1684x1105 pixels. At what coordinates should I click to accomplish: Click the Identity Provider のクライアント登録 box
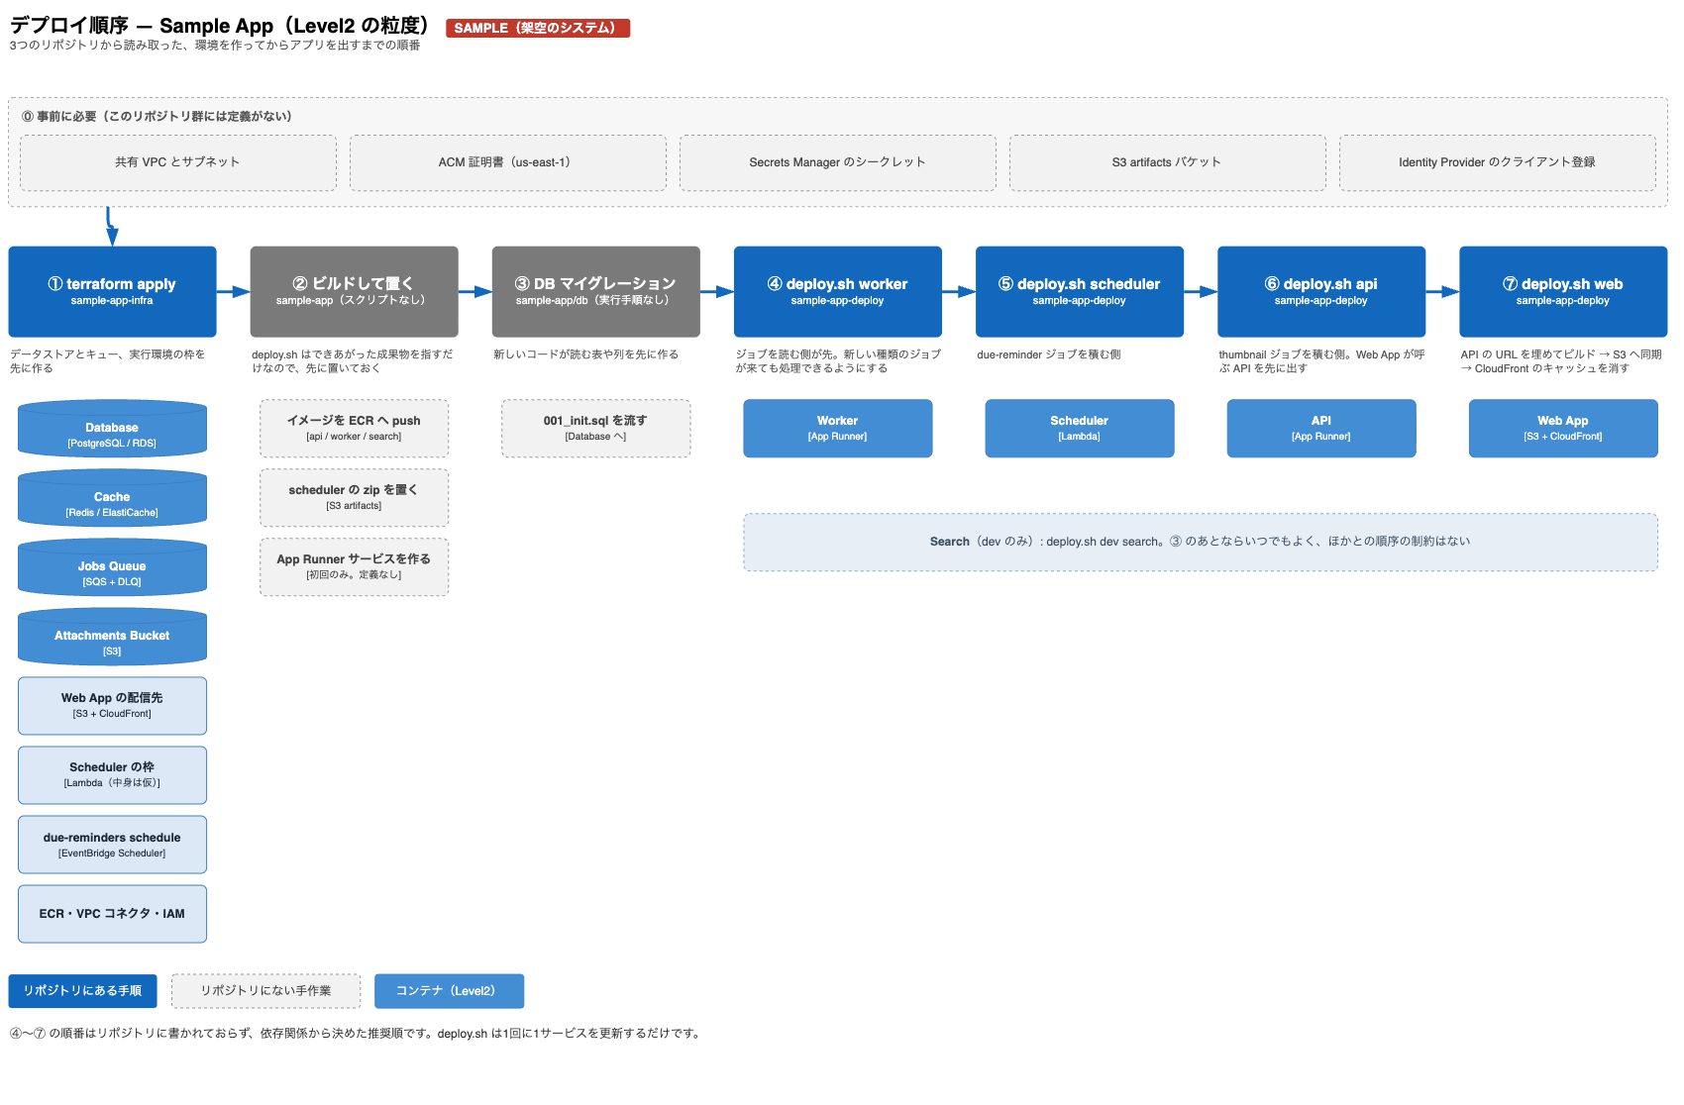pos(1498,162)
